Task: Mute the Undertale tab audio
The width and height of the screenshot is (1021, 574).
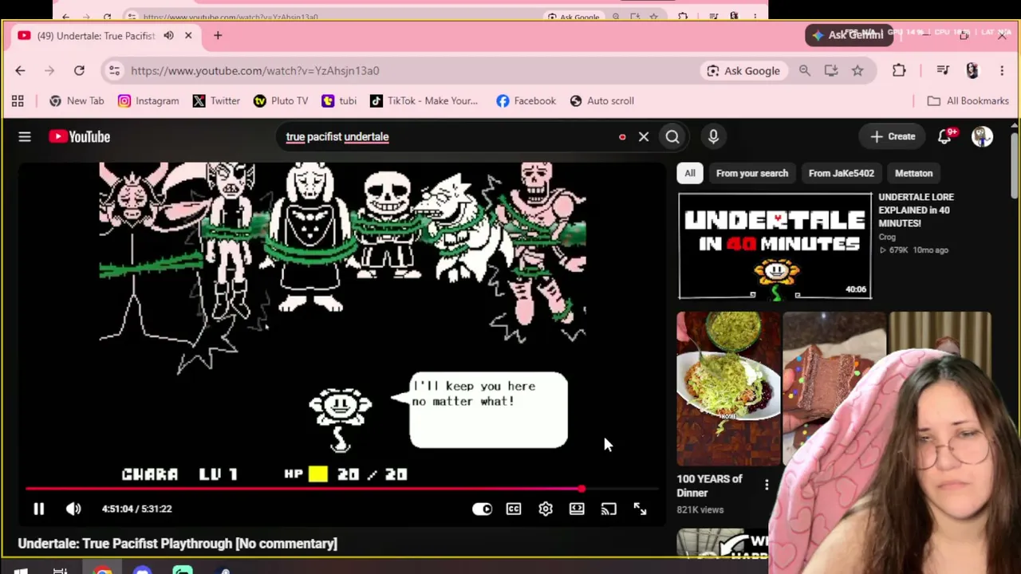Action: click(x=168, y=36)
